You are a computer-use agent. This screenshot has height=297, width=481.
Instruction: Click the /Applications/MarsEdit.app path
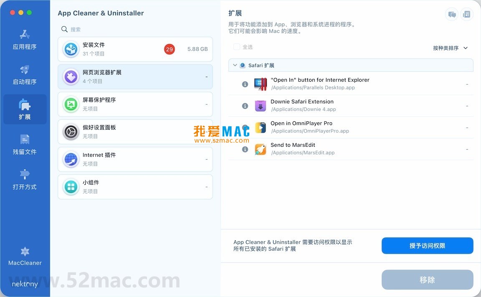(x=303, y=153)
